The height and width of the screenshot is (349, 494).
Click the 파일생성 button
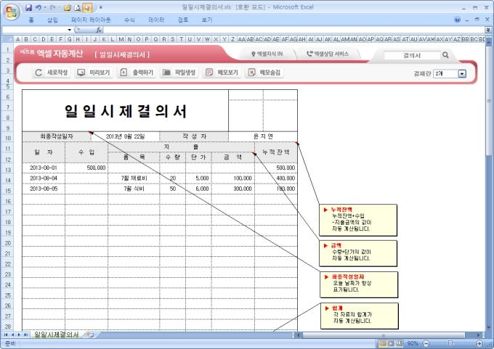(x=179, y=73)
